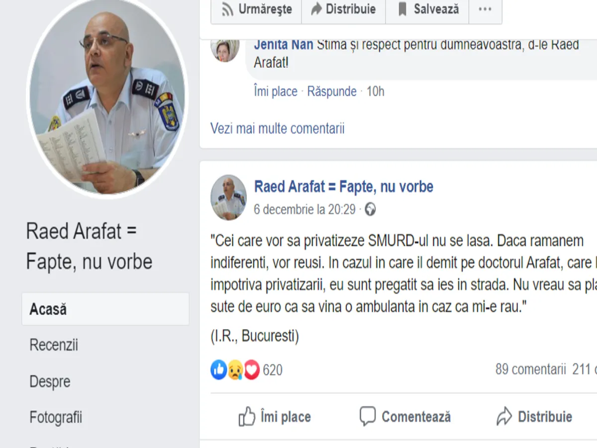Click the sad crying reaction emoji

tap(235, 370)
